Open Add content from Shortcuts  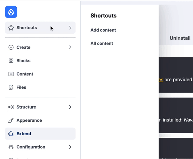click(x=103, y=30)
